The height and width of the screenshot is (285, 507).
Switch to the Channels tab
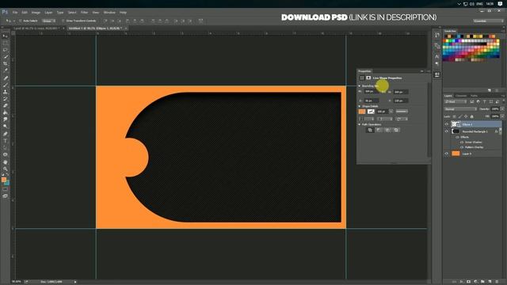[x=461, y=96]
